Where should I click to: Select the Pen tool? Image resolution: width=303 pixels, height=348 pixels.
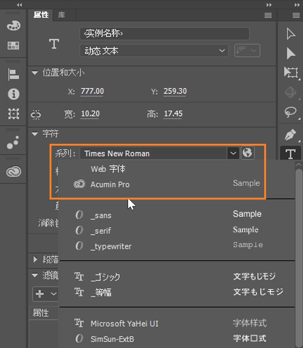click(x=290, y=134)
